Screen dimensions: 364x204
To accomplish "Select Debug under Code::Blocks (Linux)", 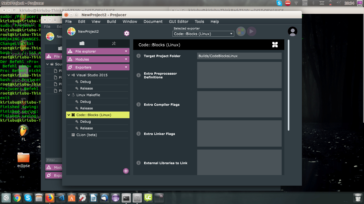I will [85, 121].
